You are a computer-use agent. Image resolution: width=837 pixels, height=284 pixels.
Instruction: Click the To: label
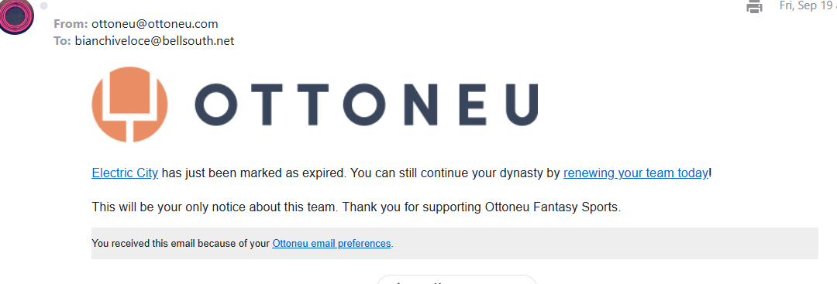(x=62, y=41)
